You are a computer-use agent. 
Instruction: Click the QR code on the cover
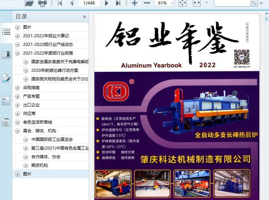click(242, 57)
